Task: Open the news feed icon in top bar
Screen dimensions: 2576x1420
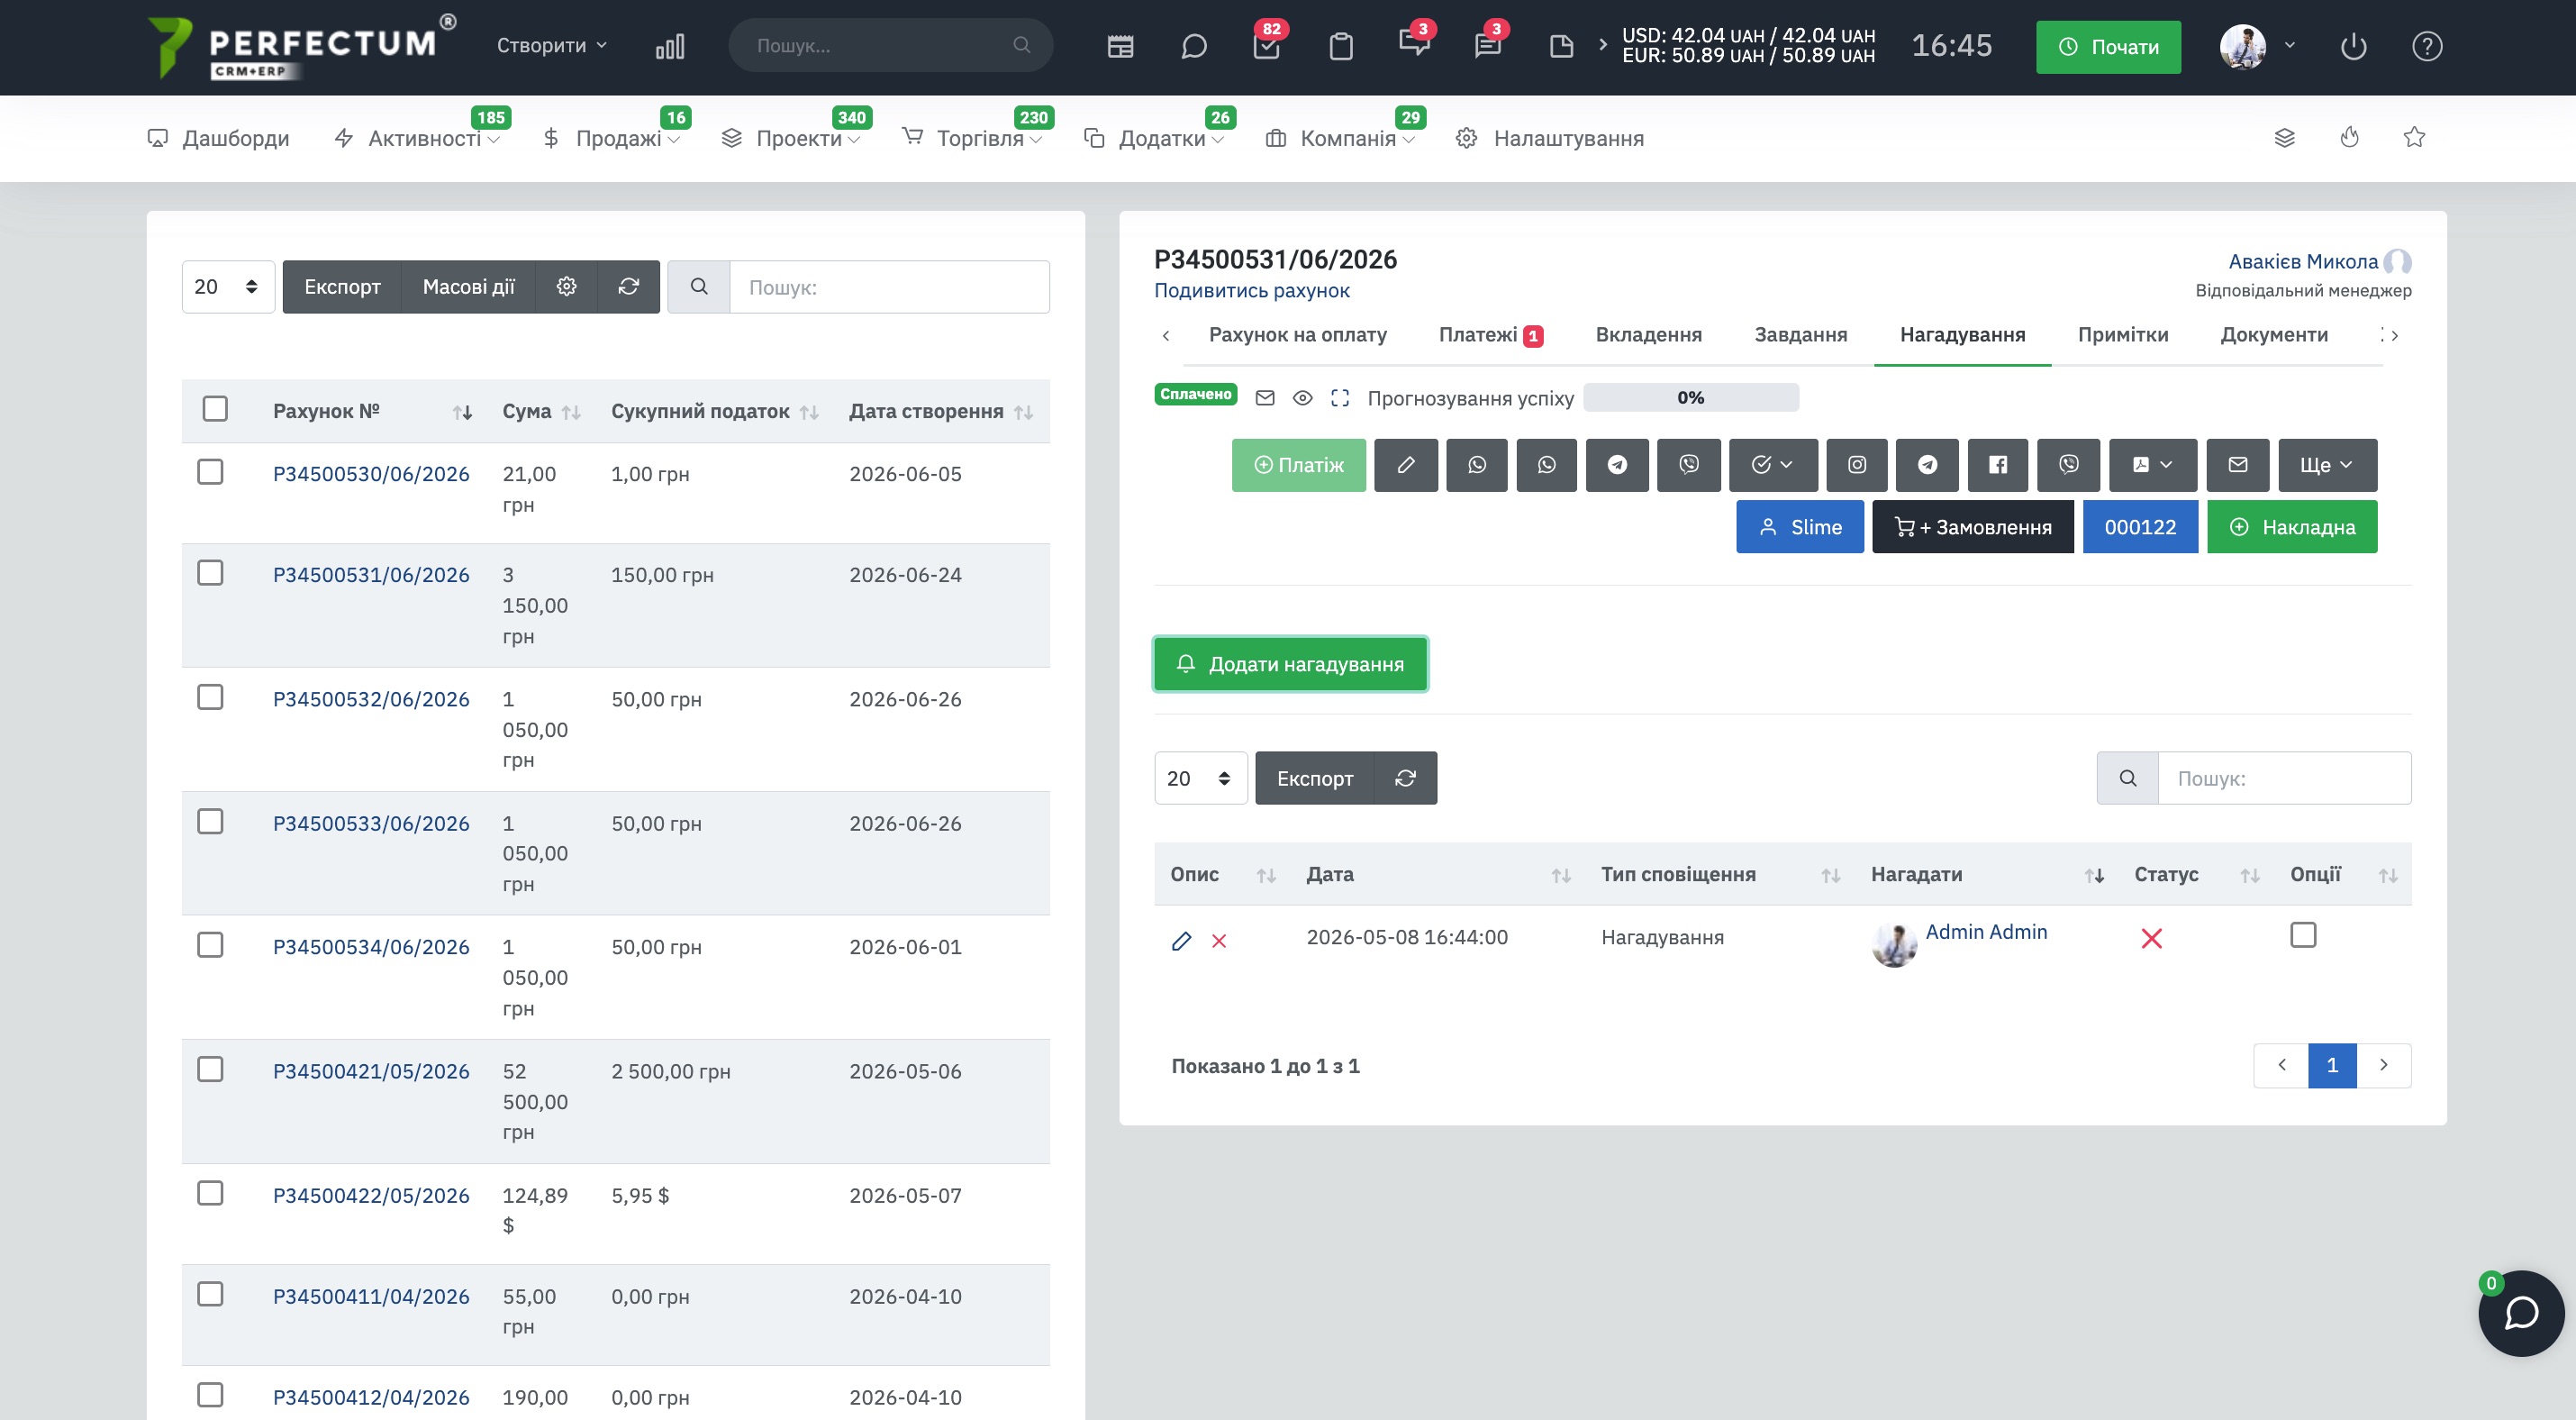Action: click(x=1120, y=46)
